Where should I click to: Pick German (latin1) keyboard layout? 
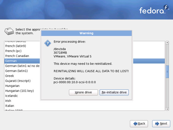pos(16,71)
